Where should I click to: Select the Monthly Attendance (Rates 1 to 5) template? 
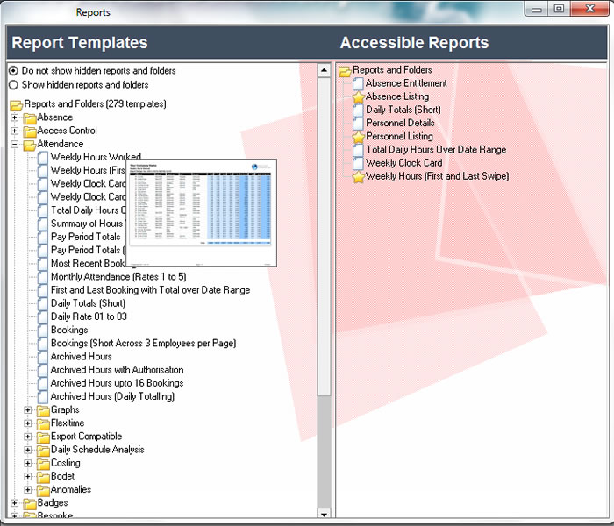coord(118,277)
